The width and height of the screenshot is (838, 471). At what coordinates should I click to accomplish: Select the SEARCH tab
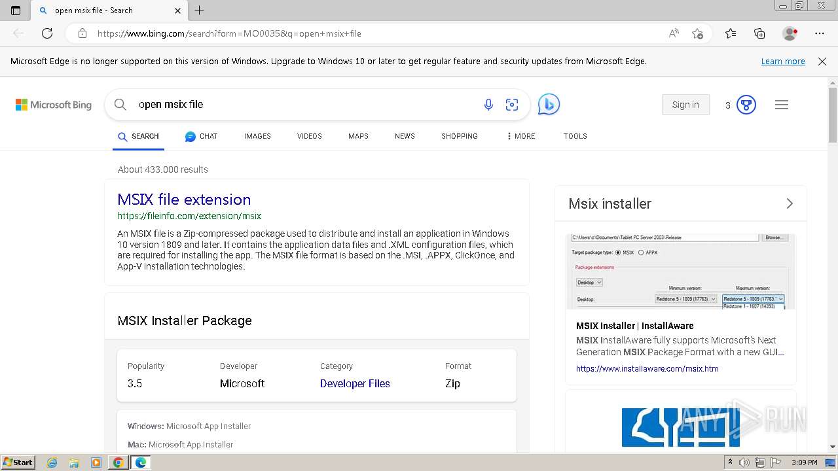[138, 136]
